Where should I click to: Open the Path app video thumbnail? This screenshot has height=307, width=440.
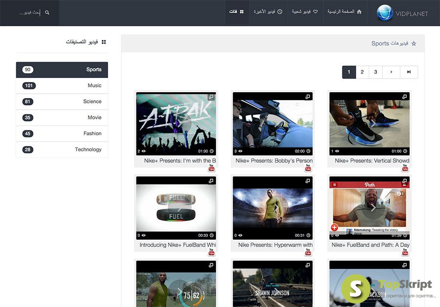click(x=369, y=208)
